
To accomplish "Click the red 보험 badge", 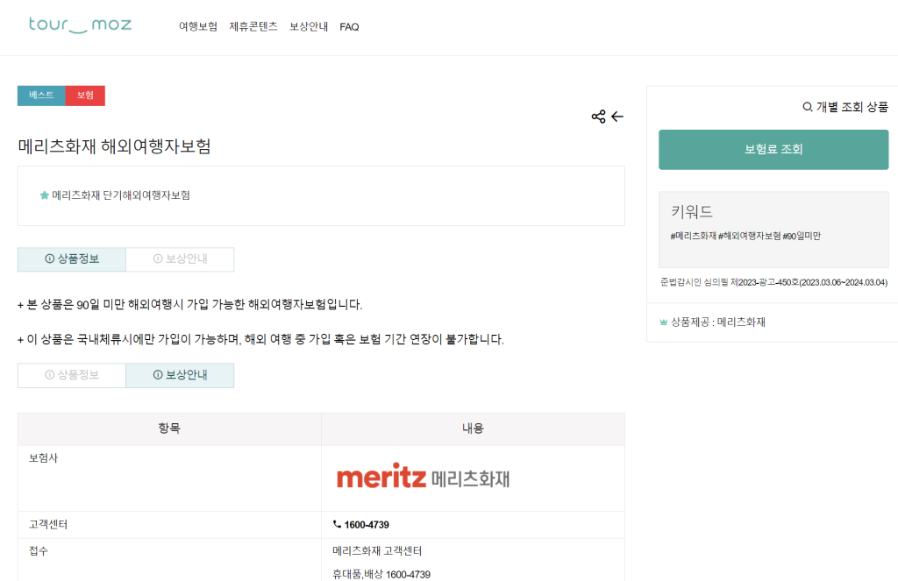I will click(85, 96).
